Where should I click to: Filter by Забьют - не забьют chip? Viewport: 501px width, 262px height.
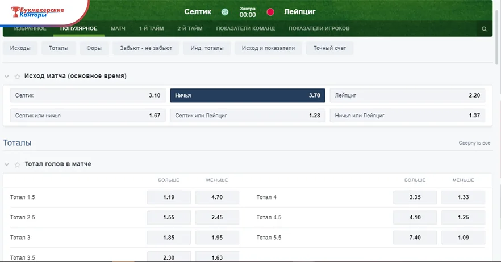pos(146,48)
